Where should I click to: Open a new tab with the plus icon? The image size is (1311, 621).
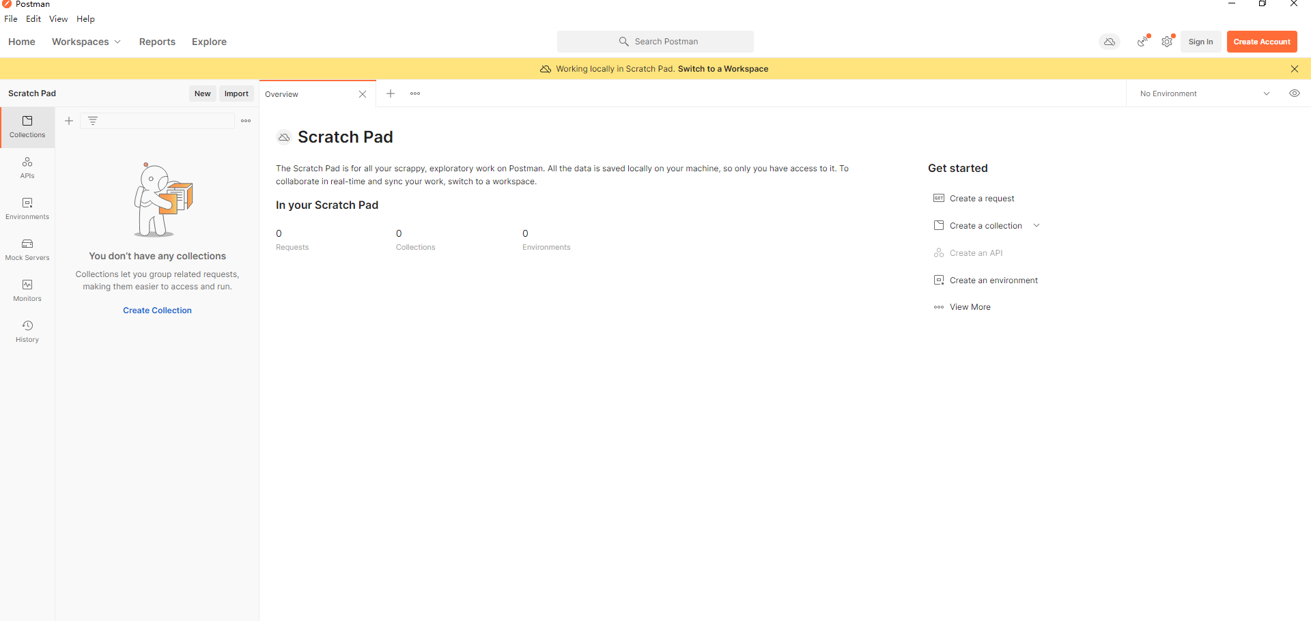click(391, 93)
